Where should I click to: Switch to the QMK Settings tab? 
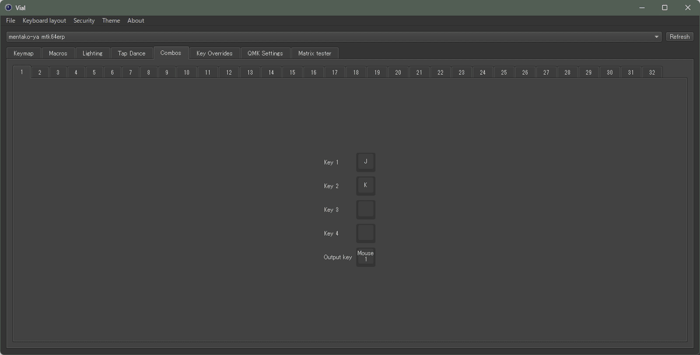coord(265,53)
